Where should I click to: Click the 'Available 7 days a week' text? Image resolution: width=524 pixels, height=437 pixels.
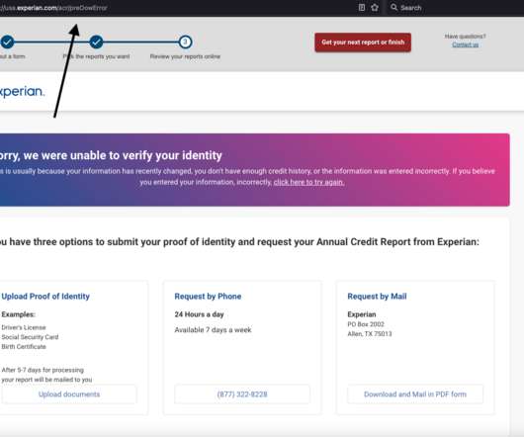(x=213, y=330)
